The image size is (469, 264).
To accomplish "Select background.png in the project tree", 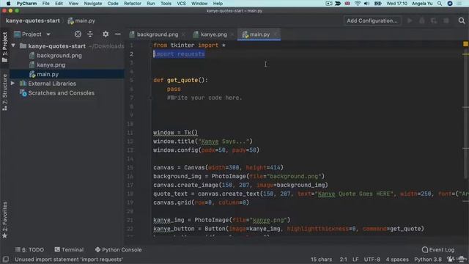I will pyautogui.click(x=59, y=56).
